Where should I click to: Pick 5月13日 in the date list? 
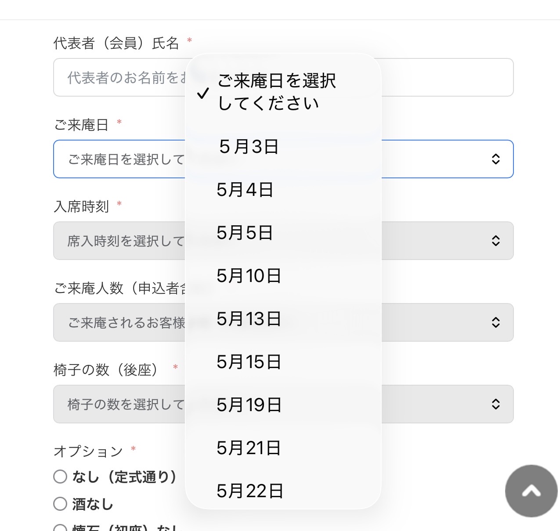pyautogui.click(x=249, y=319)
